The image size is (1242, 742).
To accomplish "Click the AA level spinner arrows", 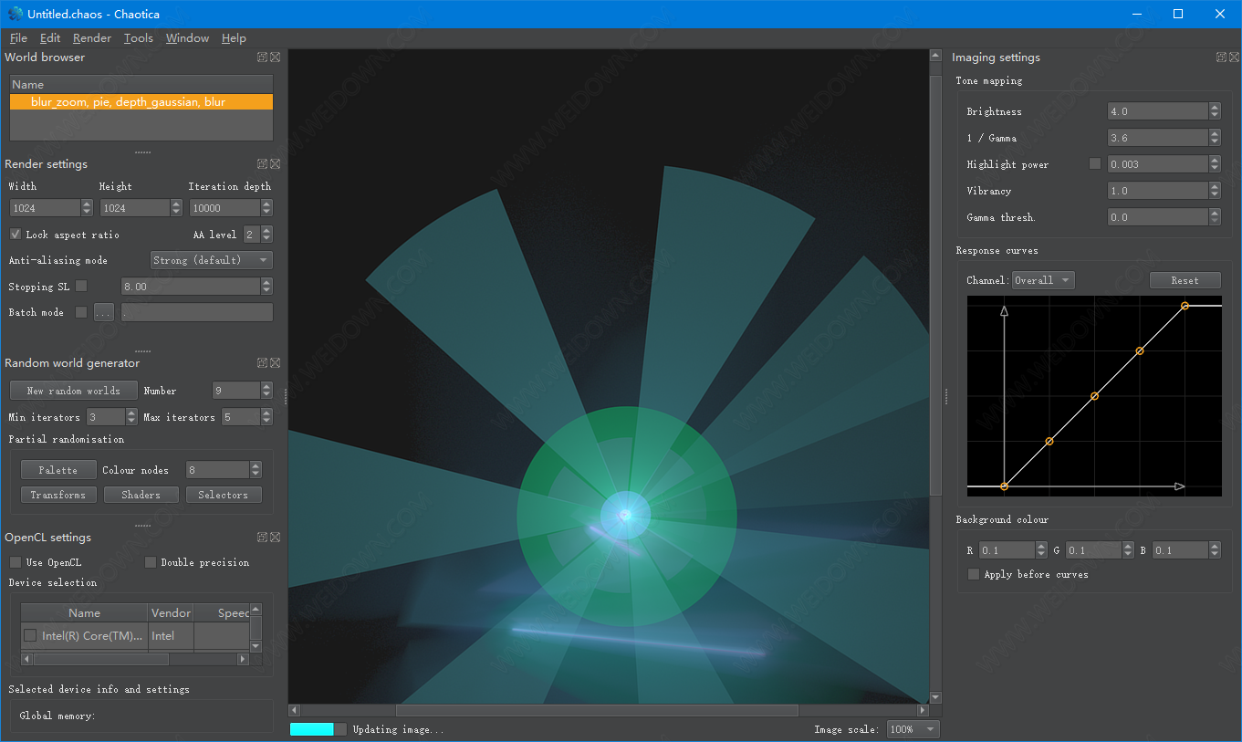I will point(266,235).
